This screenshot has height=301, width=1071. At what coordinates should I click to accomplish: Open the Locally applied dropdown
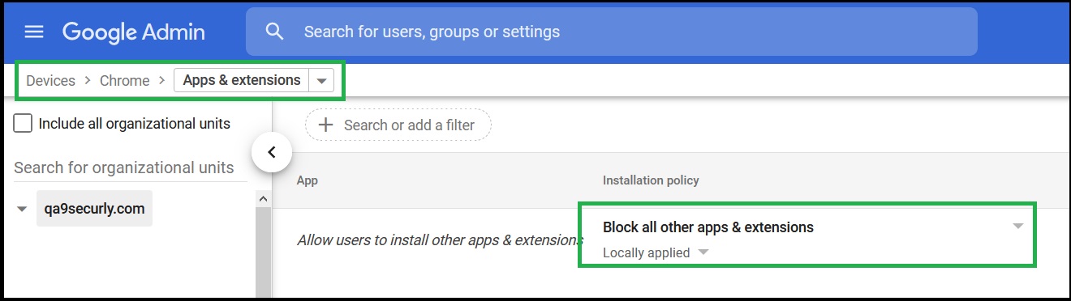(703, 252)
